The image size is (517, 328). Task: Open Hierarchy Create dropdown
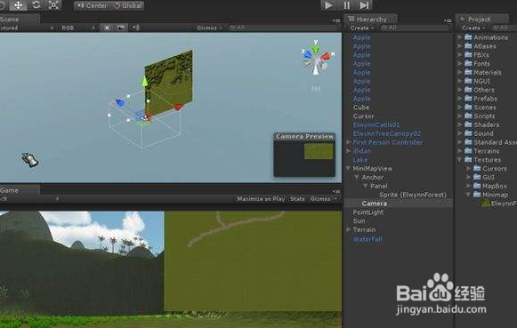(x=361, y=28)
